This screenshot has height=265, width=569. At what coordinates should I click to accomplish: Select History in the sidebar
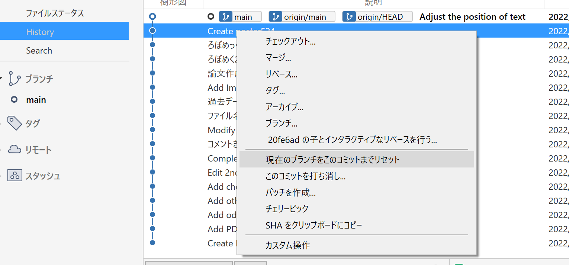click(x=64, y=31)
